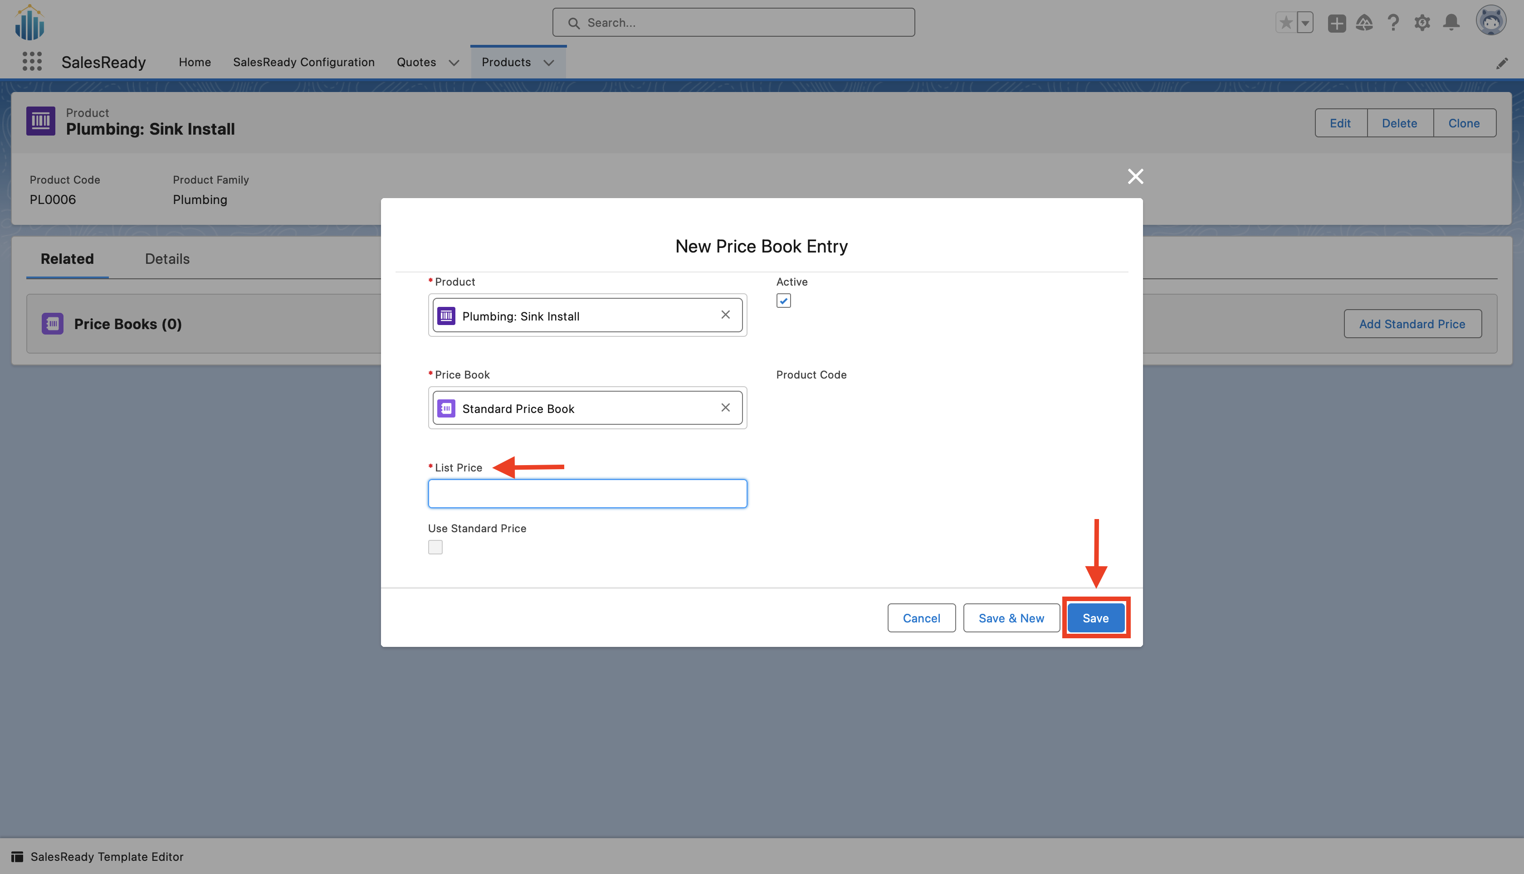The height and width of the screenshot is (874, 1524).
Task: Open the SalesReady Configuration tab
Action: point(303,62)
